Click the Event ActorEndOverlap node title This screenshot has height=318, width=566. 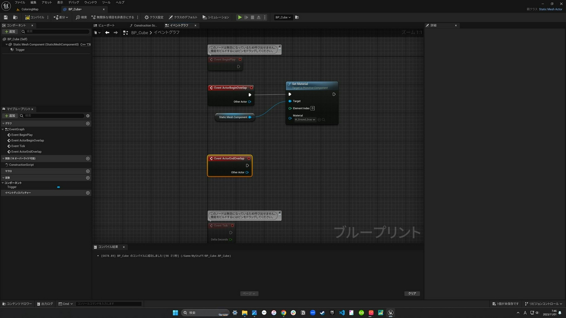[x=229, y=158]
